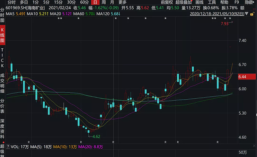Click the rightmost star event marker

click(x=230, y=18)
